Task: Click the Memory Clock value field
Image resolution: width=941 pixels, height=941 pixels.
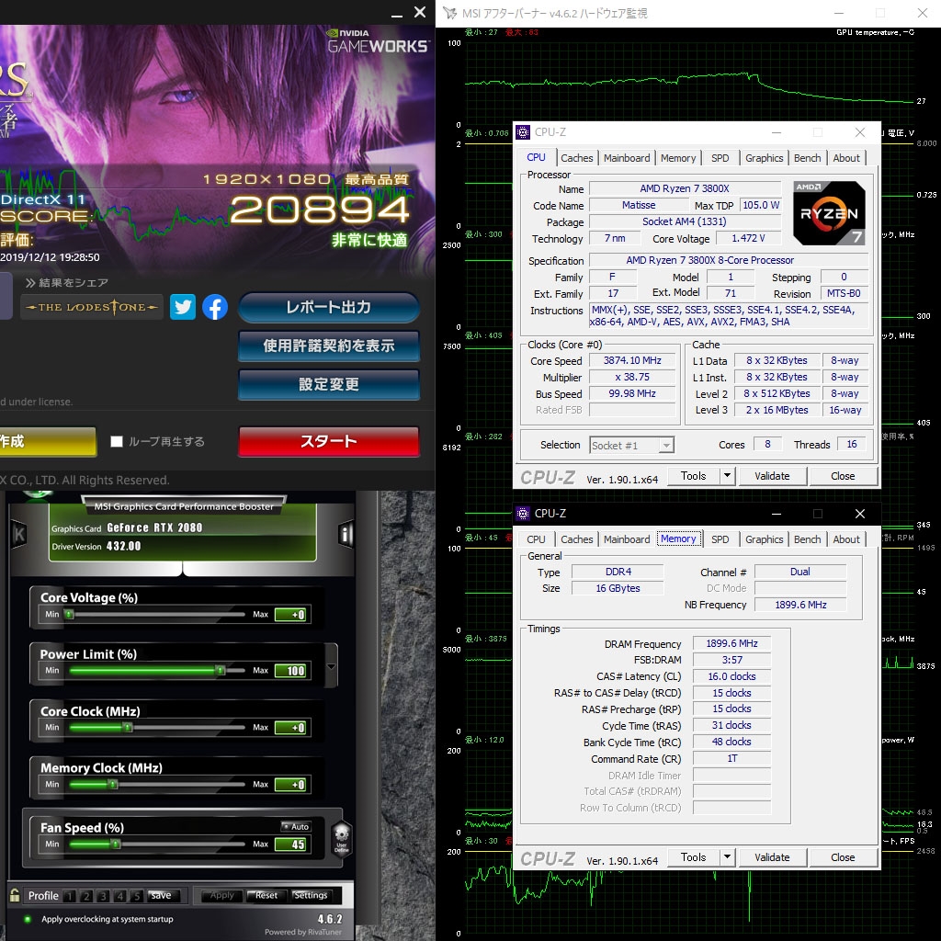Action: (291, 785)
